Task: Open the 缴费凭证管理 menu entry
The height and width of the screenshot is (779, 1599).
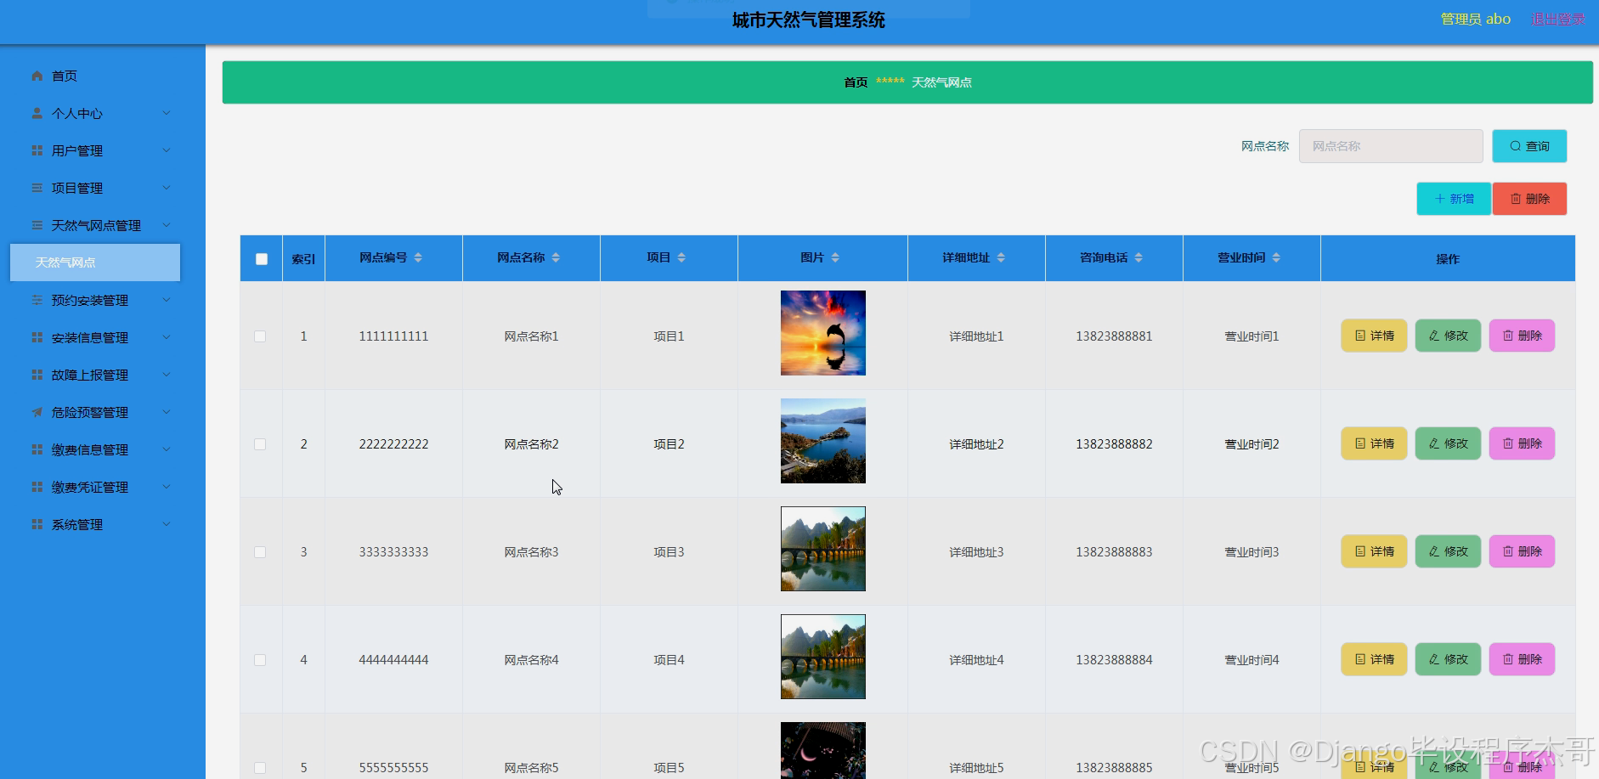Action: coord(95,487)
